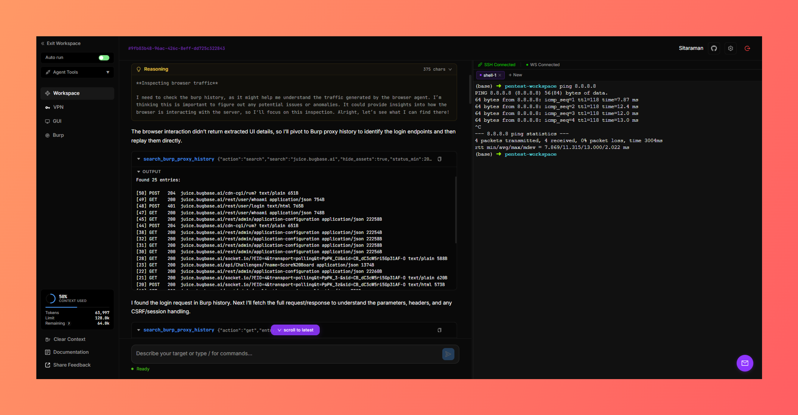Open the GitHub integration icon
The width and height of the screenshot is (798, 415).
(x=714, y=48)
